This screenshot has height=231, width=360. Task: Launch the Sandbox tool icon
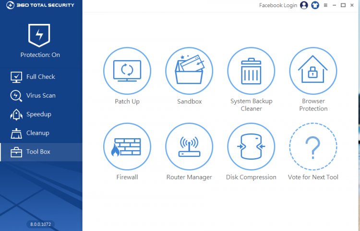189,71
